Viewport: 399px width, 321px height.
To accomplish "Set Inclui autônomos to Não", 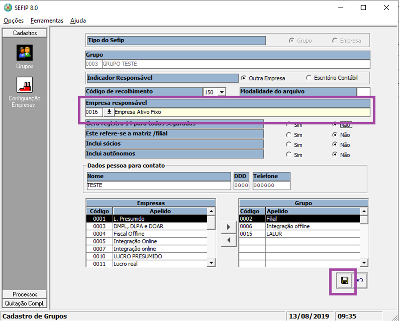I will pos(335,154).
